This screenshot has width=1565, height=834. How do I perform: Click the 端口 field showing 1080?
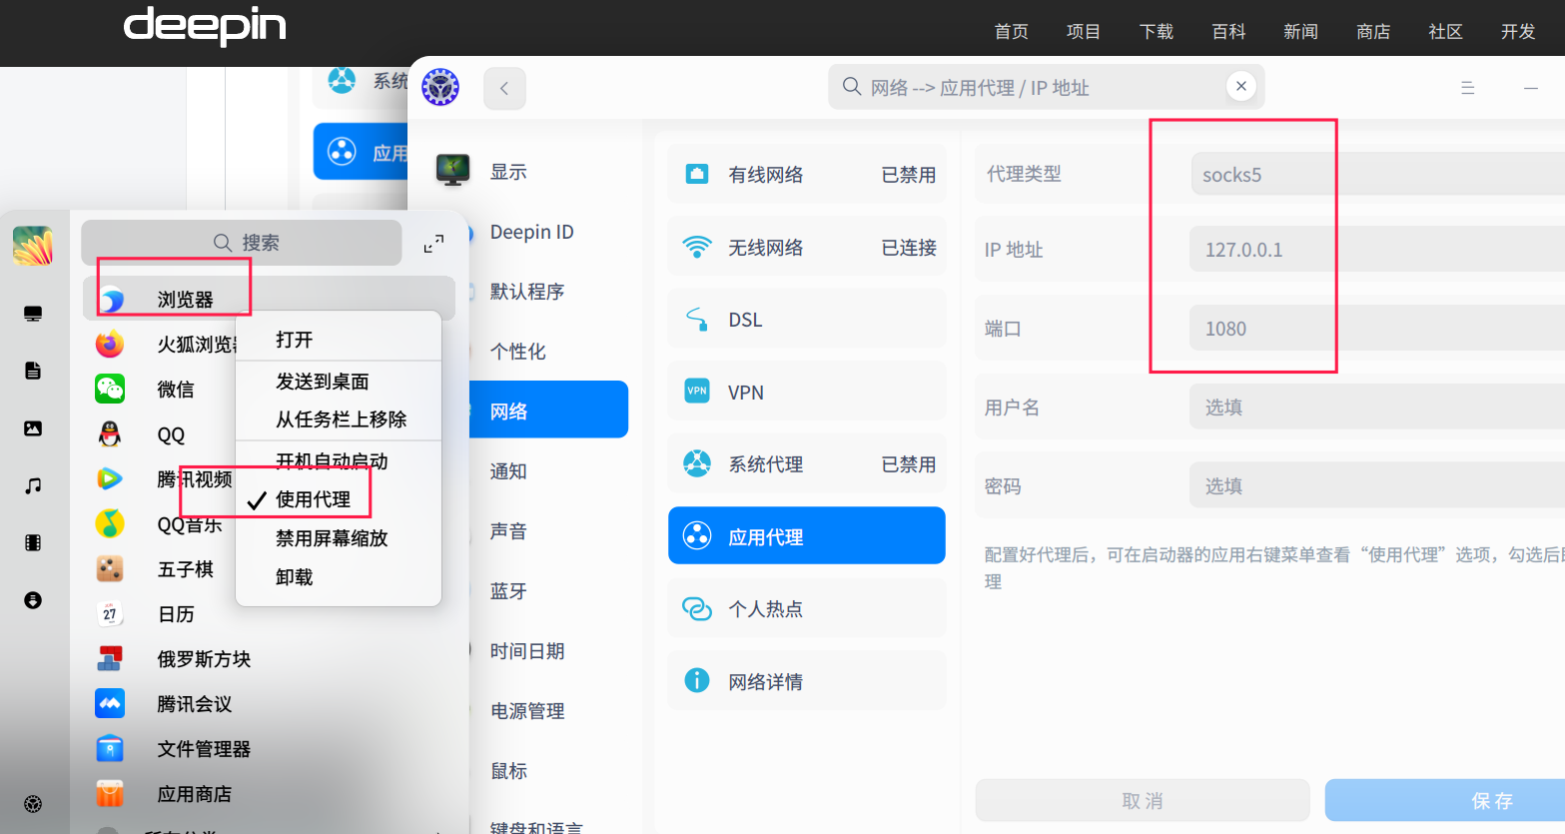[x=1377, y=329]
